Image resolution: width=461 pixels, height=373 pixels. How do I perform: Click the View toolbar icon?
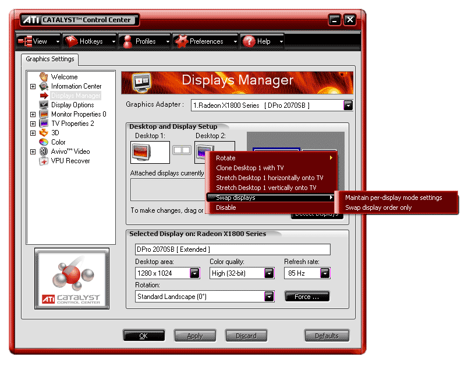25,41
